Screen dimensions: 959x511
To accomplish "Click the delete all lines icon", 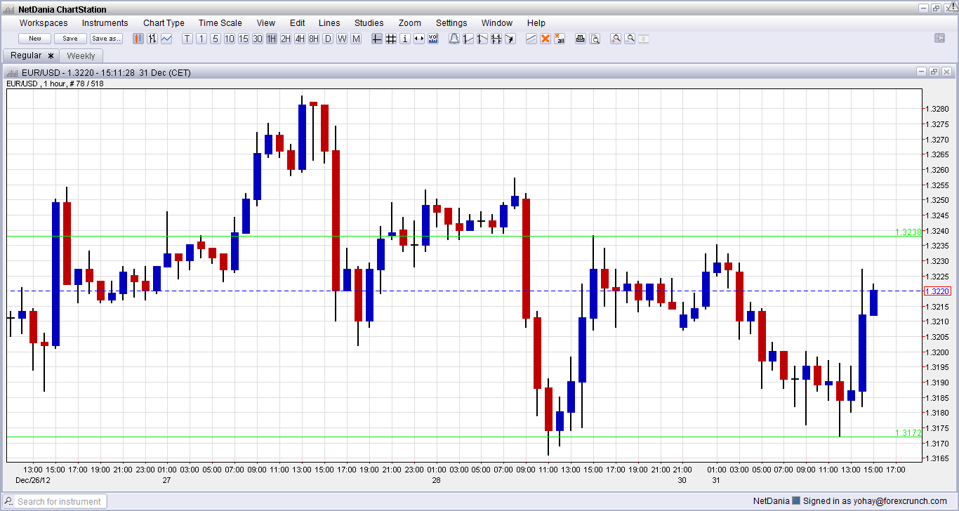I will [560, 39].
